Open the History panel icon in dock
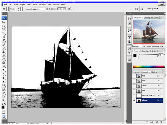Image resolution: width=167 pixels, height=125 pixels. [129, 19]
